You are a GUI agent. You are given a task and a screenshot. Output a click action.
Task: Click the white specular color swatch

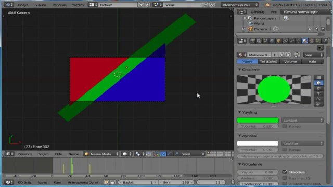click(x=258, y=143)
